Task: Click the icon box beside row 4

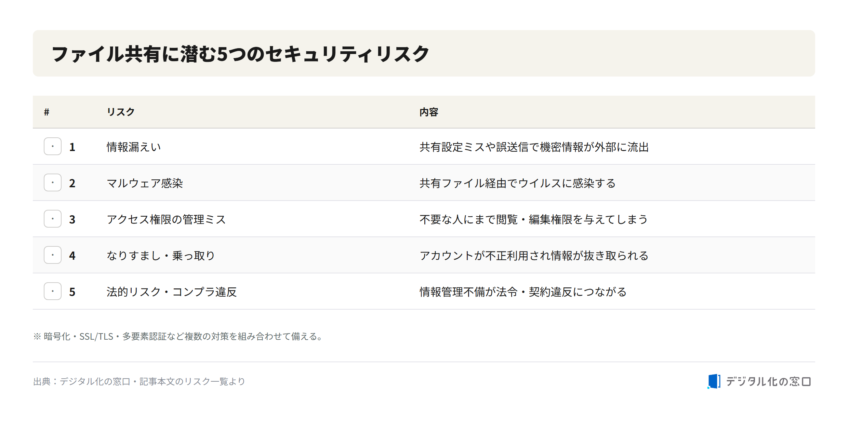Action: (53, 255)
